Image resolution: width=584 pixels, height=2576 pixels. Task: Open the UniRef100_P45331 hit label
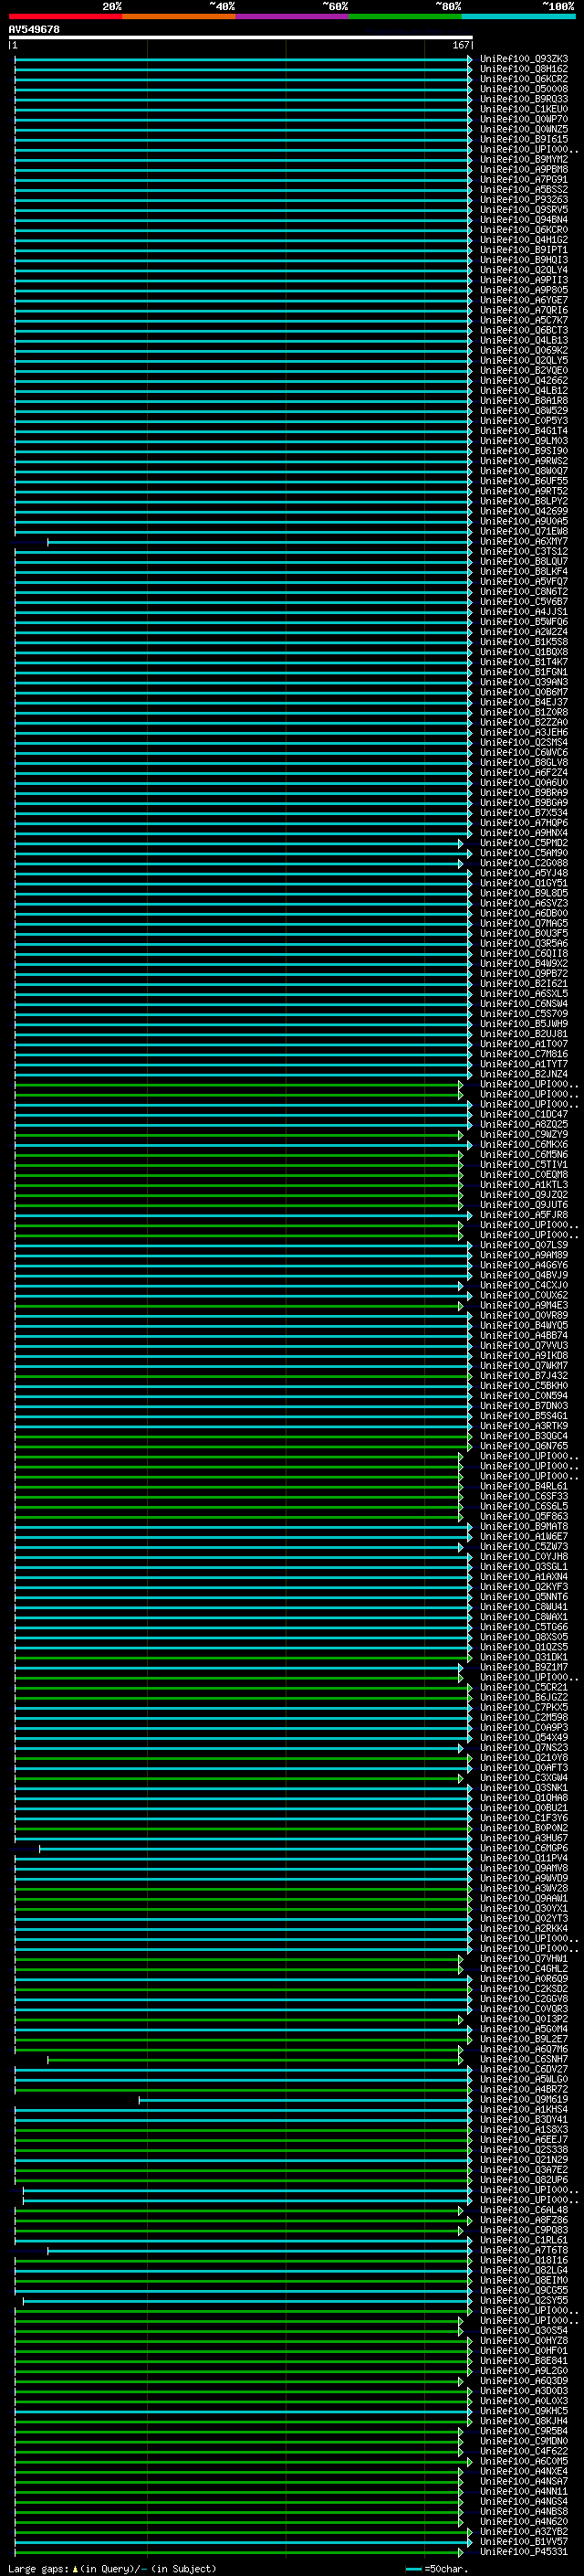click(524, 2552)
